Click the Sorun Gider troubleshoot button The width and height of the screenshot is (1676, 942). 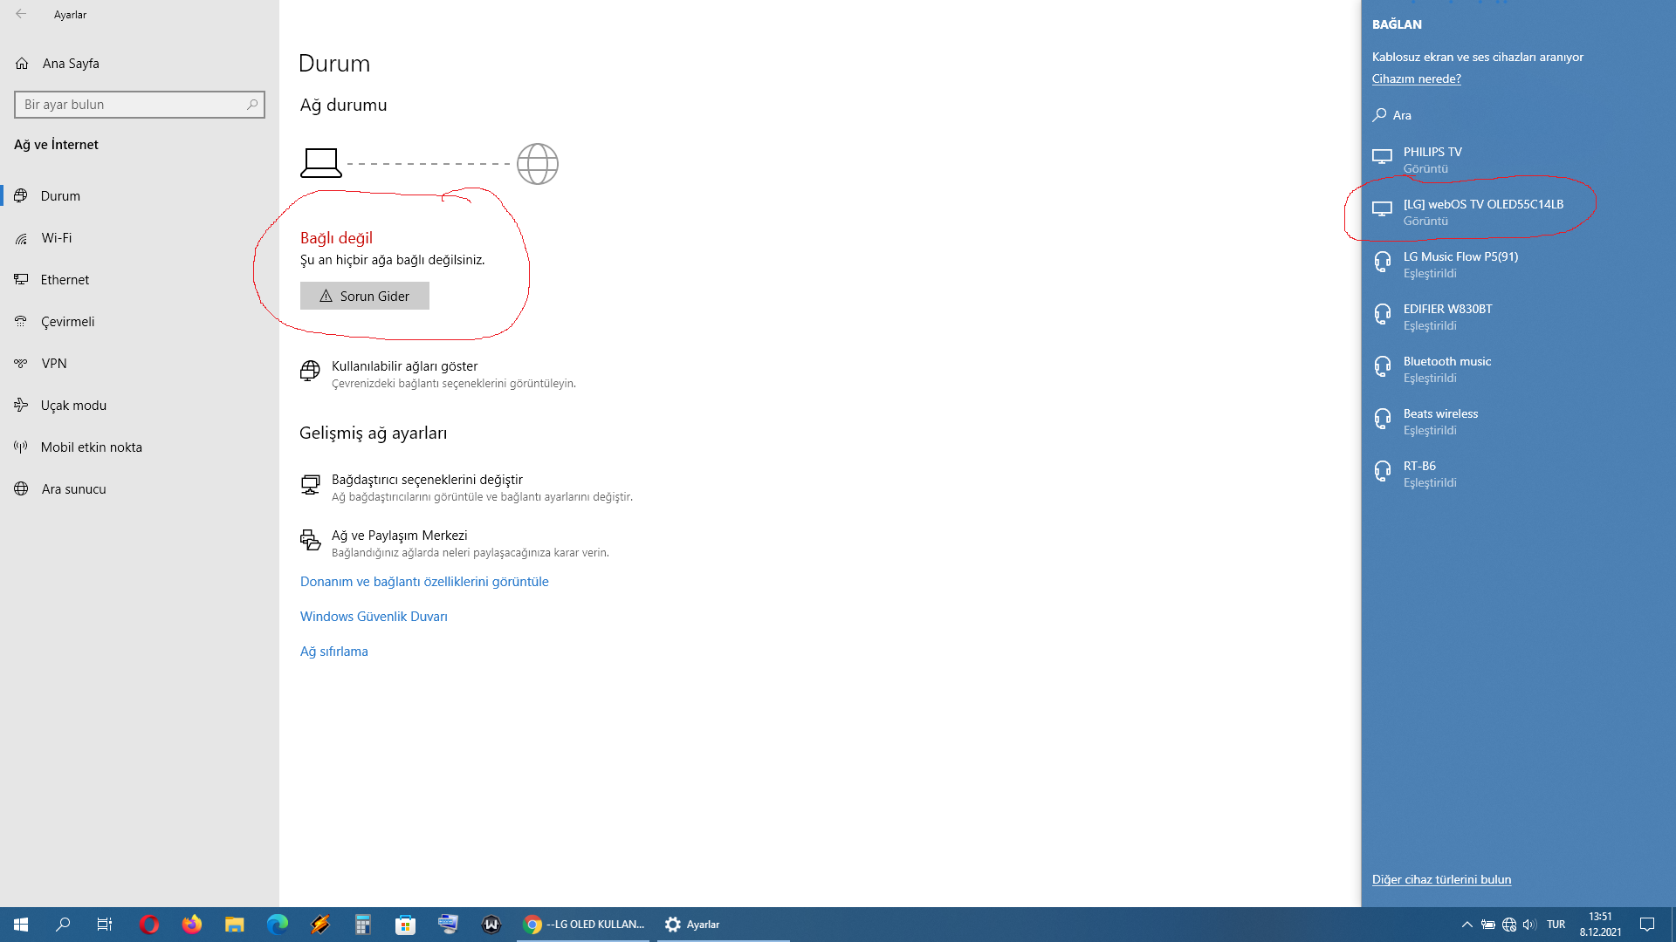365,296
